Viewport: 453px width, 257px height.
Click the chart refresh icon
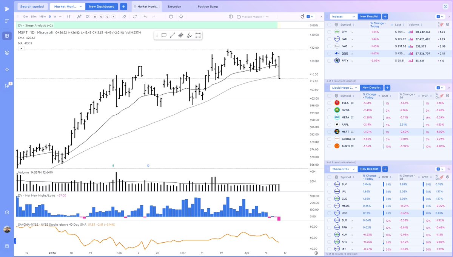pyautogui.click(x=135, y=17)
